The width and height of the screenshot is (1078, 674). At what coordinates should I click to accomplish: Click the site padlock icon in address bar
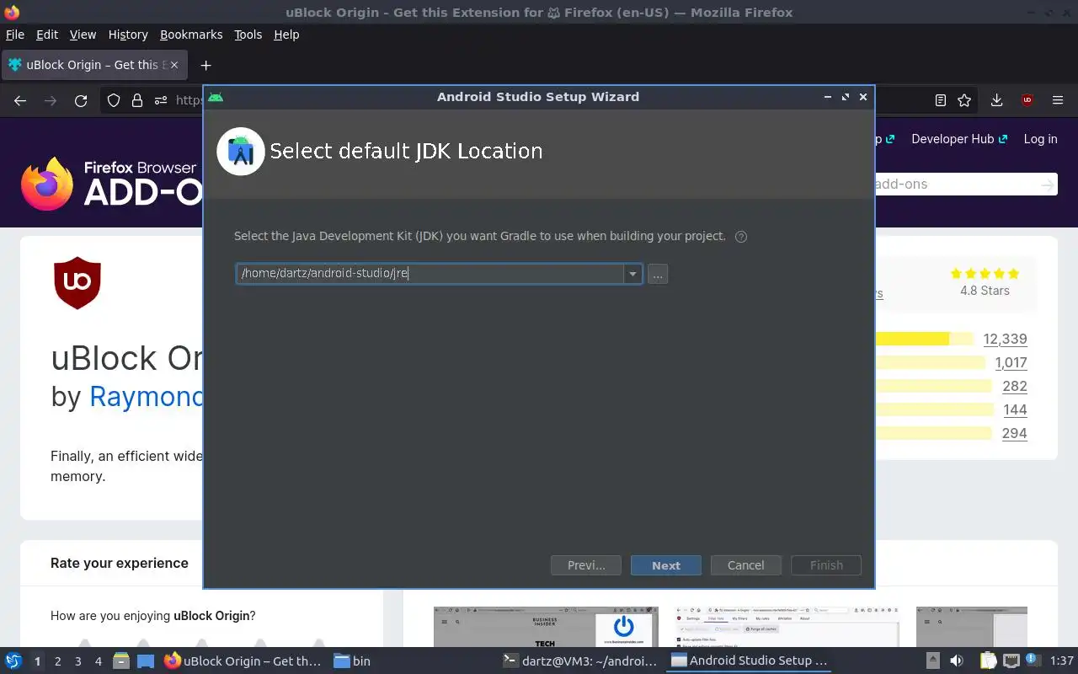pos(137,100)
